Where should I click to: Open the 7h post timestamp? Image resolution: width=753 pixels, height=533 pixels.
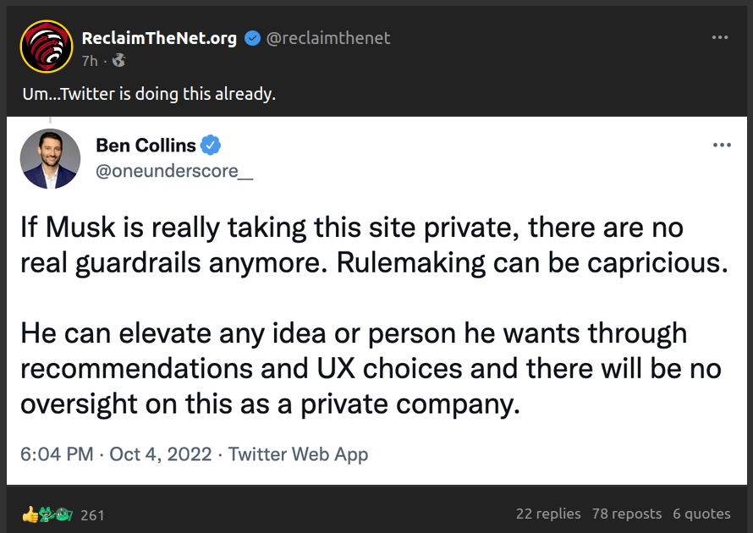pos(90,60)
